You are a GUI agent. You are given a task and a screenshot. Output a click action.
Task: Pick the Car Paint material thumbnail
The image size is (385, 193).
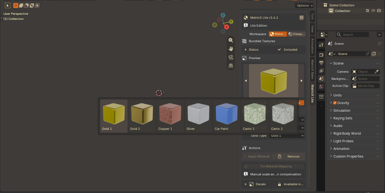click(226, 116)
